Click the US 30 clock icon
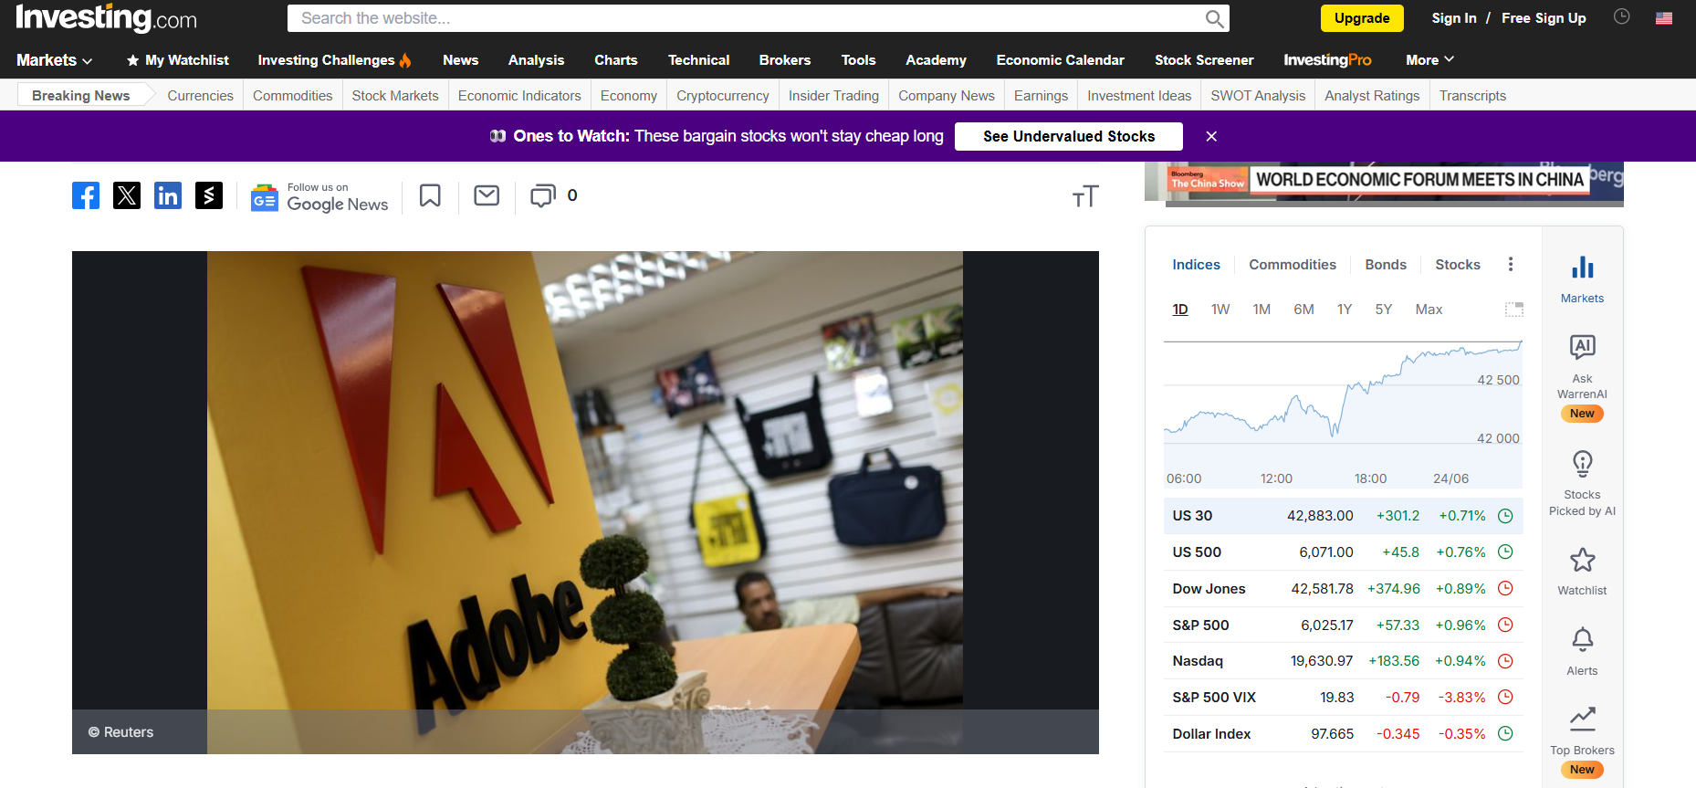 tap(1506, 516)
